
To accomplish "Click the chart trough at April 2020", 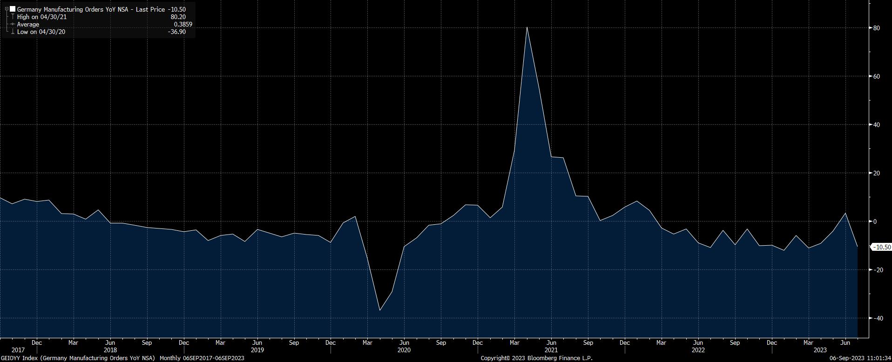I will point(380,310).
